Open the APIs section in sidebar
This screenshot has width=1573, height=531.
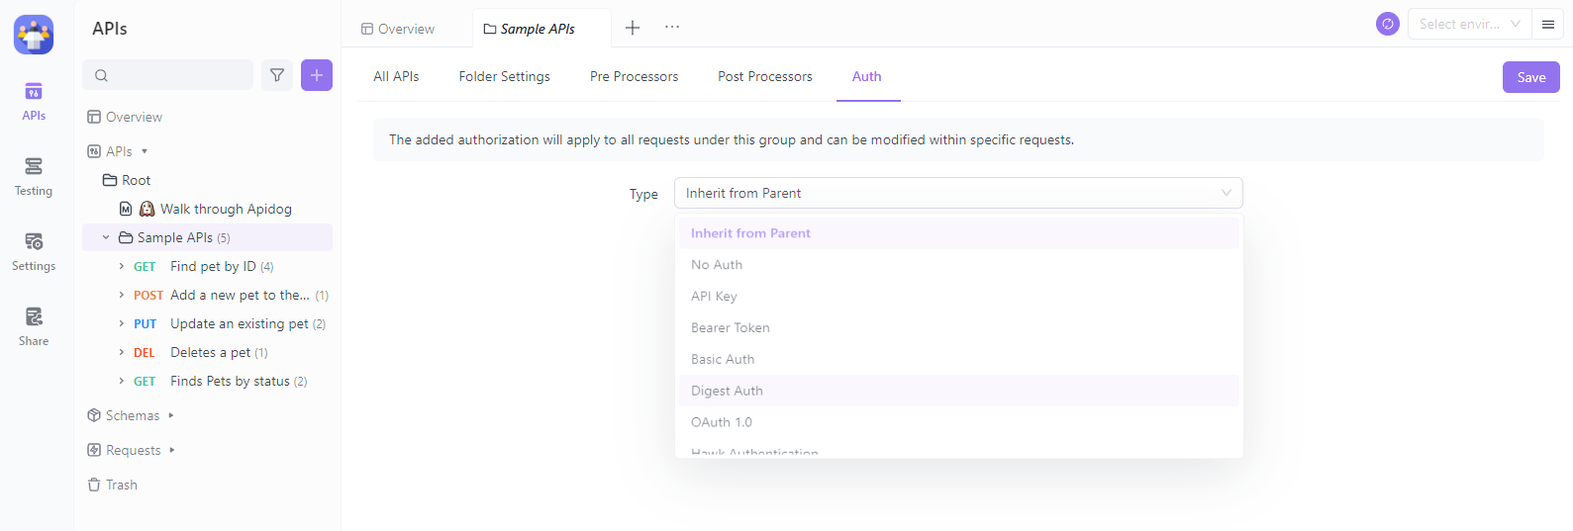pos(34,101)
